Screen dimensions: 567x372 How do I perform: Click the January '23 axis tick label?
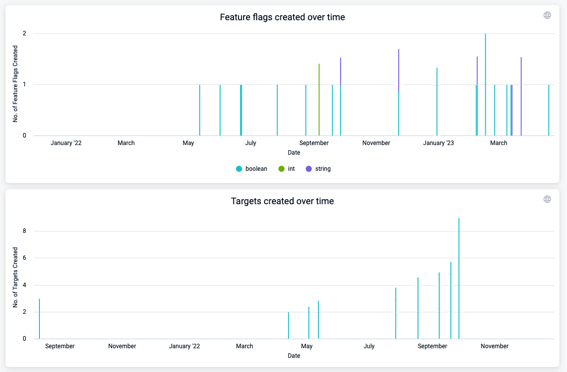[438, 143]
